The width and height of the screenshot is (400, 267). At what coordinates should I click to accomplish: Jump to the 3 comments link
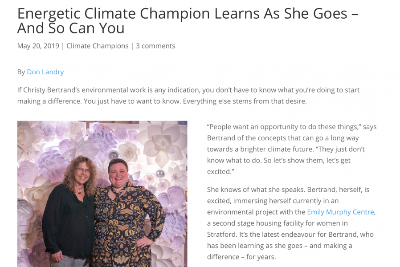tap(155, 46)
